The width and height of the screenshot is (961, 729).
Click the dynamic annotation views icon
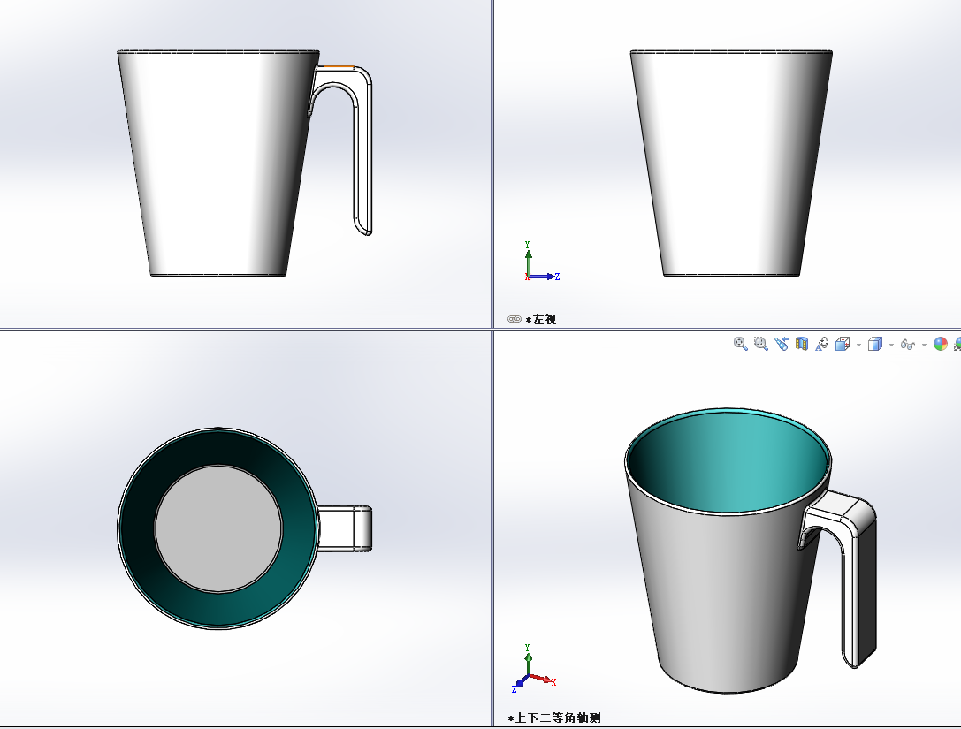[822, 344]
